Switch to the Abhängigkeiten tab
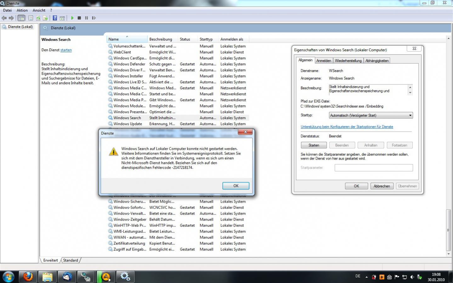Viewport: 453px width, 283px height. [x=377, y=60]
